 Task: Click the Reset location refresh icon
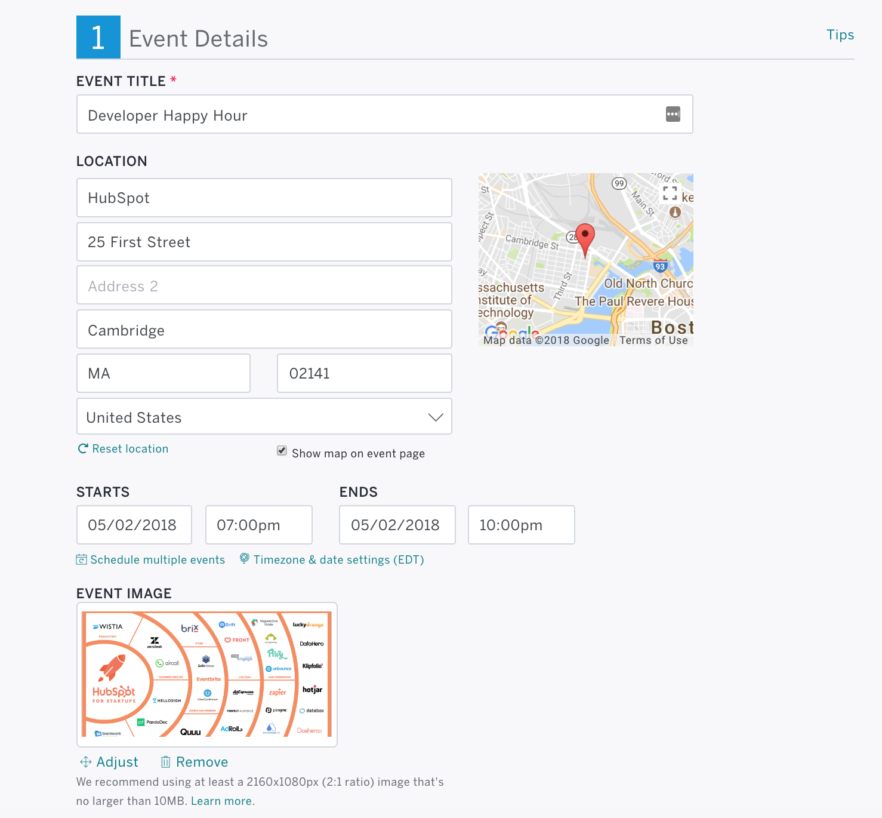click(83, 448)
